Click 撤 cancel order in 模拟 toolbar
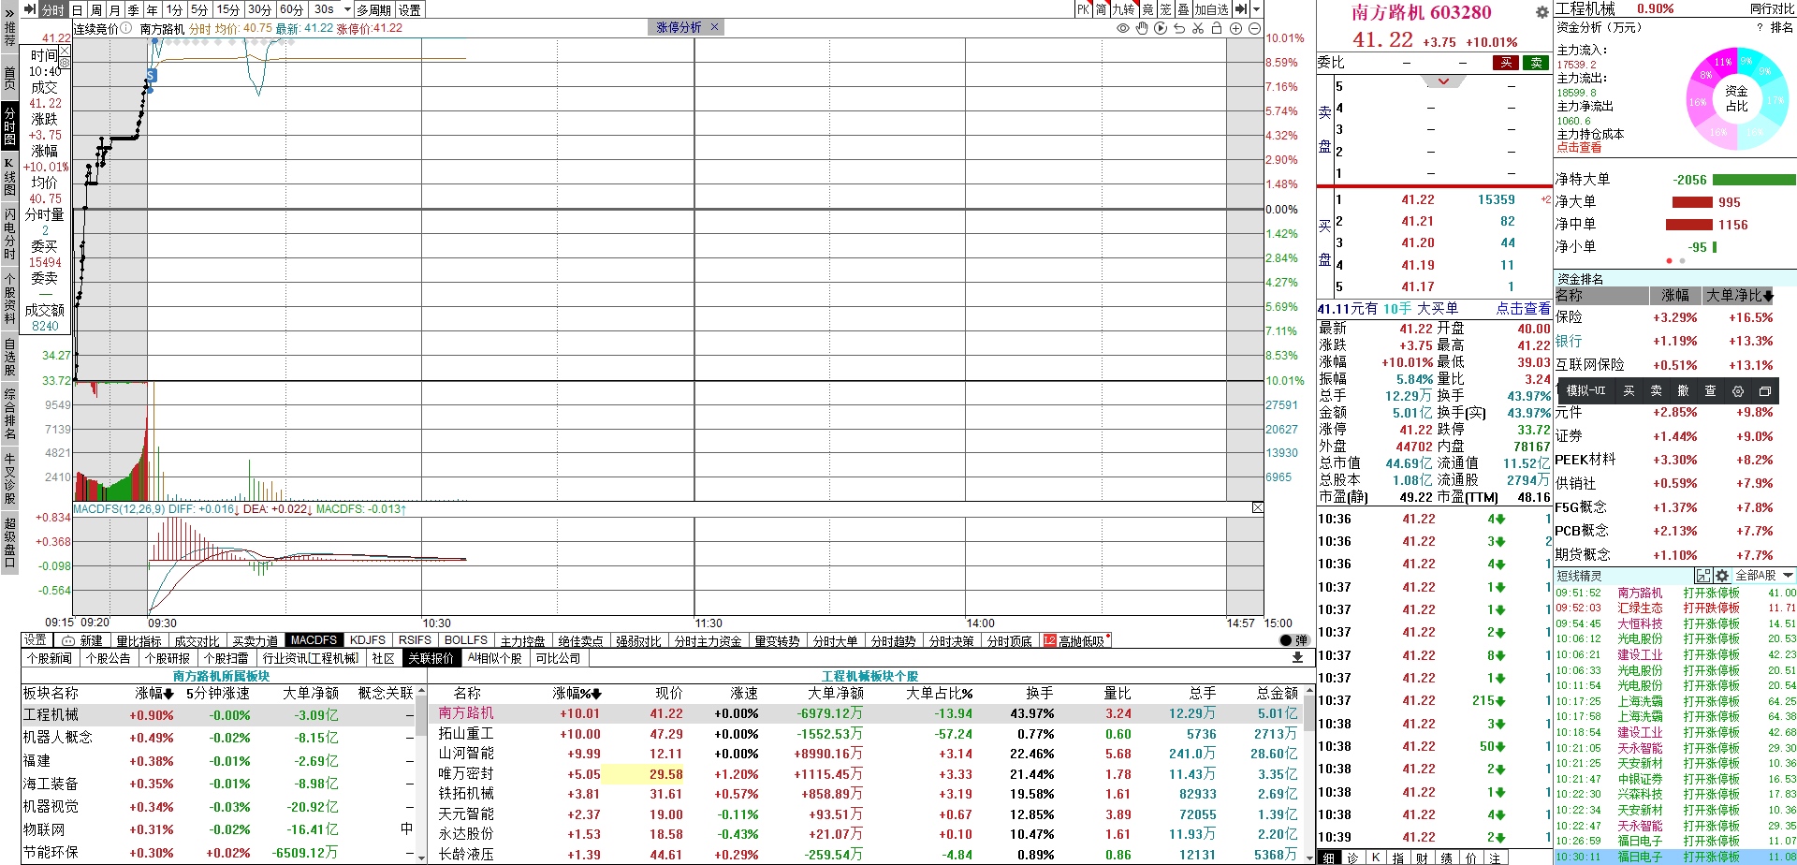The image size is (1797, 865). pyautogui.click(x=1683, y=391)
